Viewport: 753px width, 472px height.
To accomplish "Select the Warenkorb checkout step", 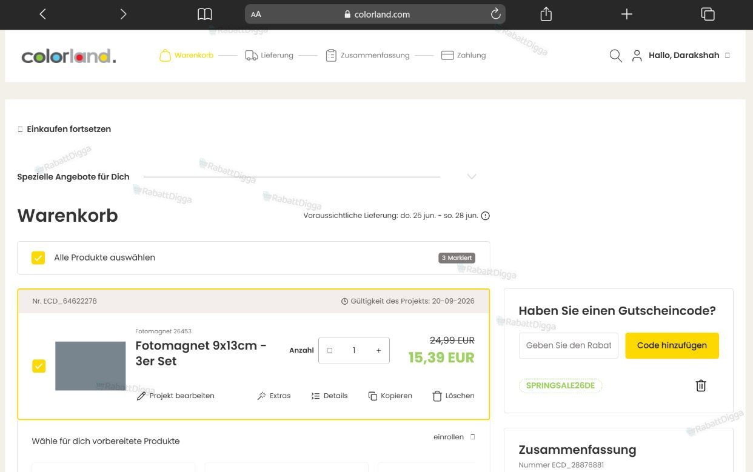I will click(x=186, y=55).
